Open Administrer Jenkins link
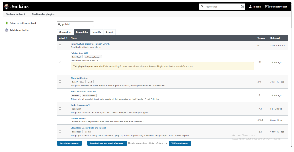The image size is (294, 152). tap(19, 30)
